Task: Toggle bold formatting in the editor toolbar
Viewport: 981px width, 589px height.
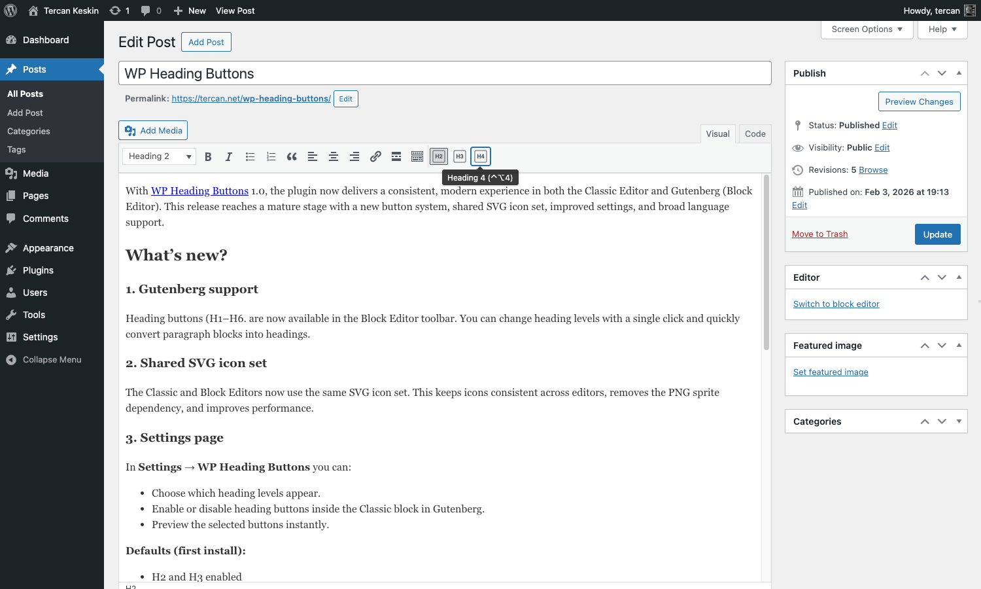Action: pyautogui.click(x=208, y=156)
